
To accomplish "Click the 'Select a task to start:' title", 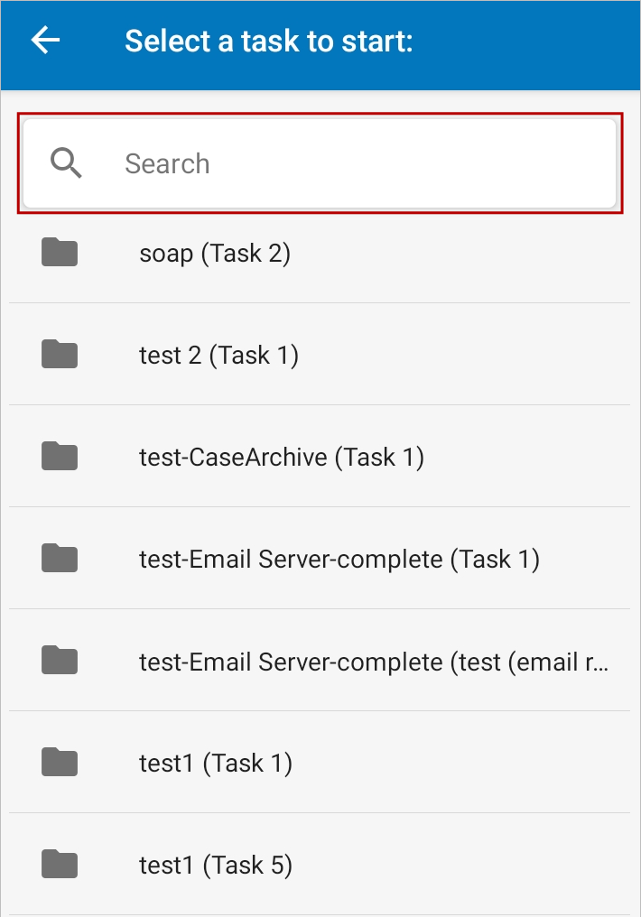I will coord(268,41).
